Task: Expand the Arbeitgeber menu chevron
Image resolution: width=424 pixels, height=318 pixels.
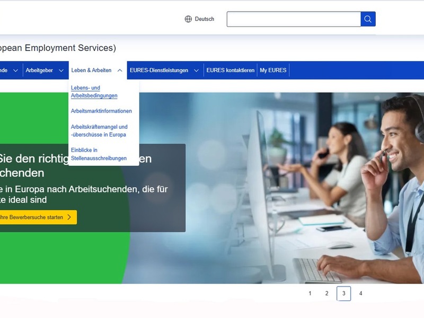Action: click(61, 70)
